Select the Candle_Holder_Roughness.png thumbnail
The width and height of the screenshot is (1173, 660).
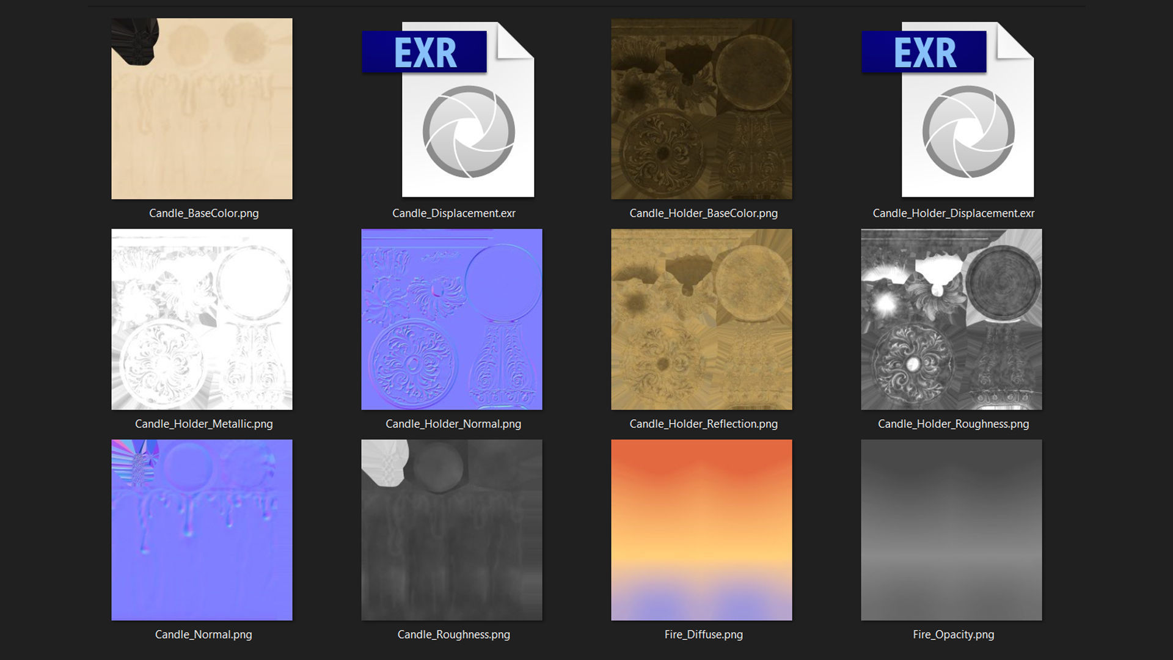coord(951,319)
